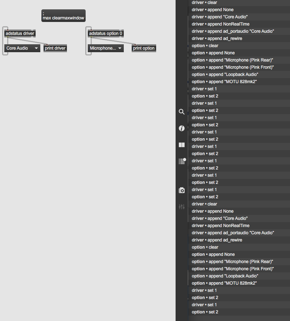290x321 pixels.
Task: Select the "adstatus option 0" object box
Action: pos(106,33)
